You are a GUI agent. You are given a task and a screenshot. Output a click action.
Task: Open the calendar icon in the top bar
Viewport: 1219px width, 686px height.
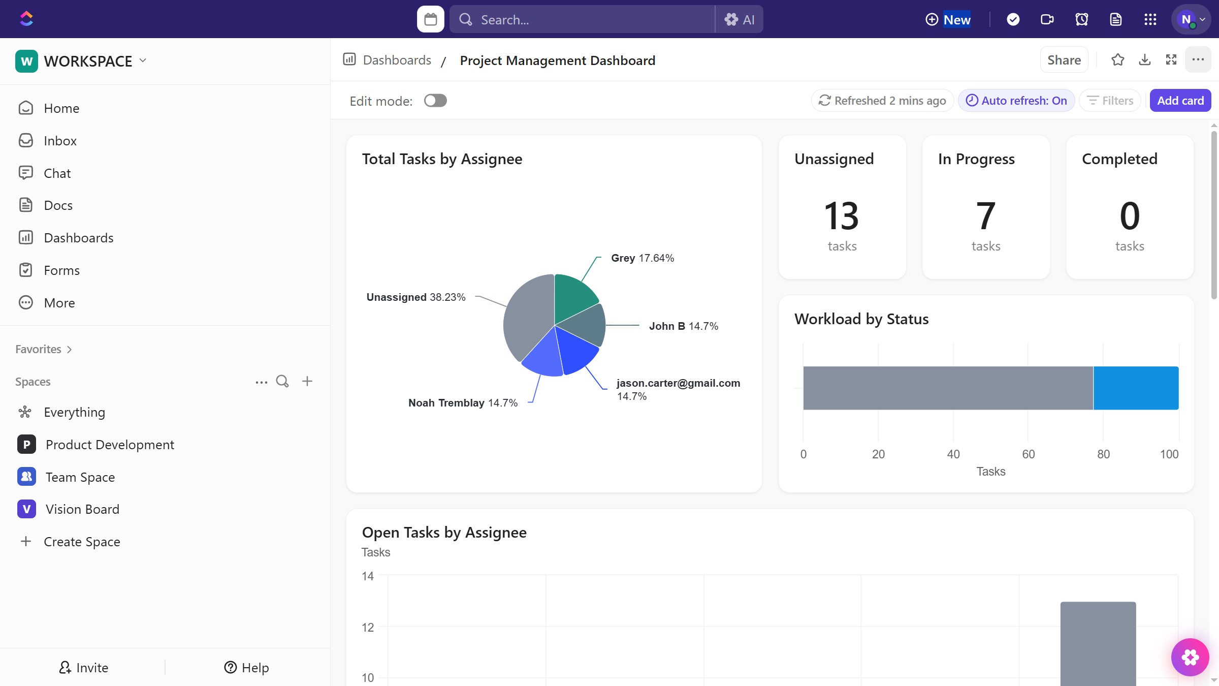point(430,19)
